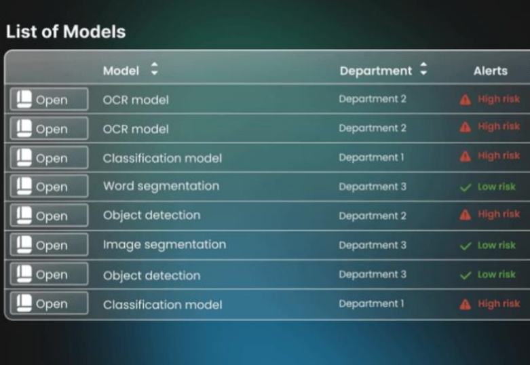Click the Low risk checkmark for Word segmentation
Viewport: 530px width, 365px height.
(466, 187)
